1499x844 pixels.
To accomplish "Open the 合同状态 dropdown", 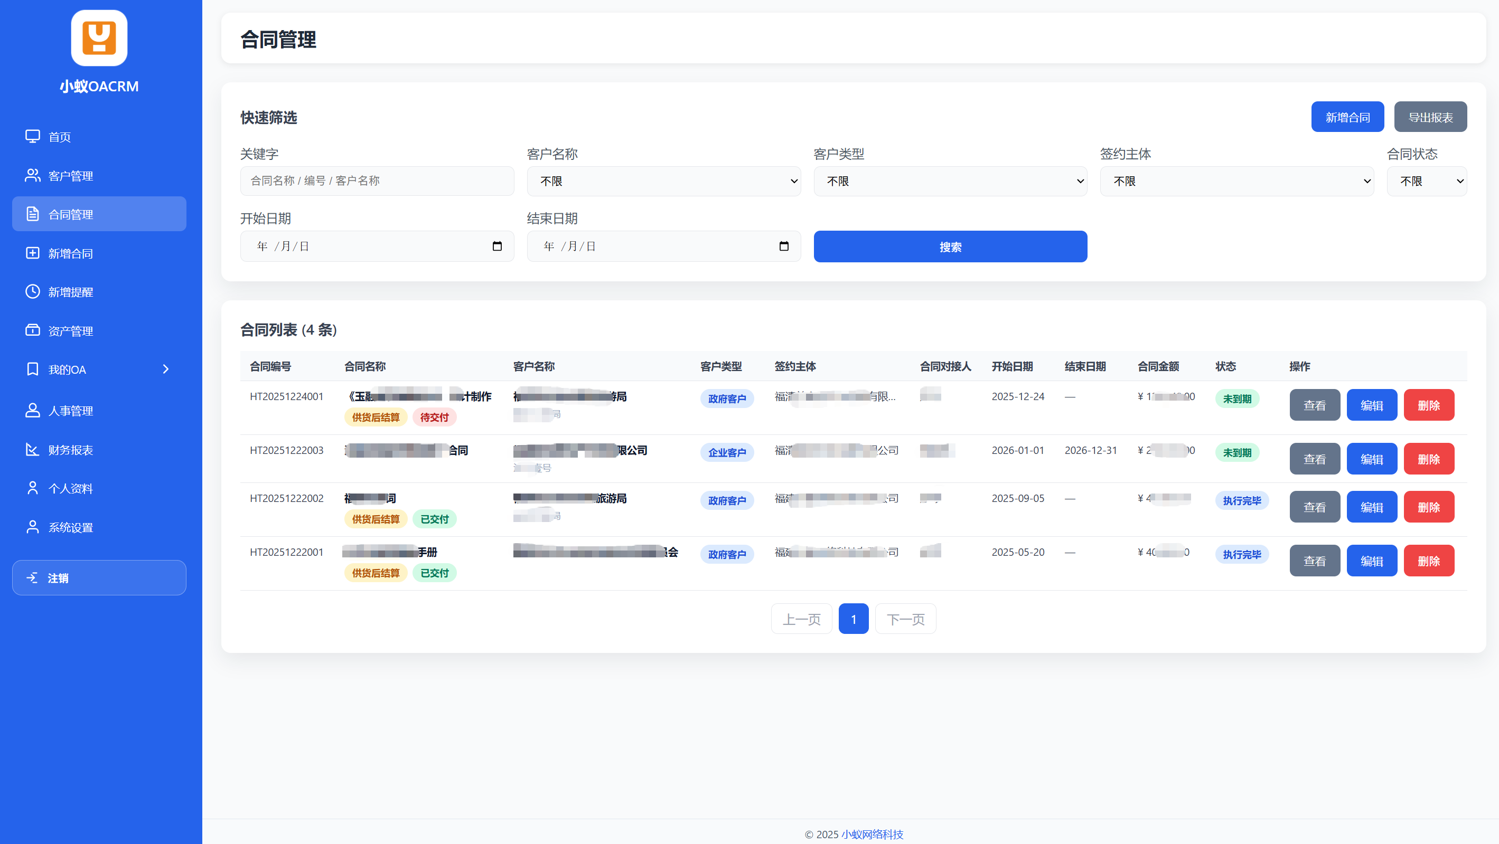I will [x=1426, y=181].
